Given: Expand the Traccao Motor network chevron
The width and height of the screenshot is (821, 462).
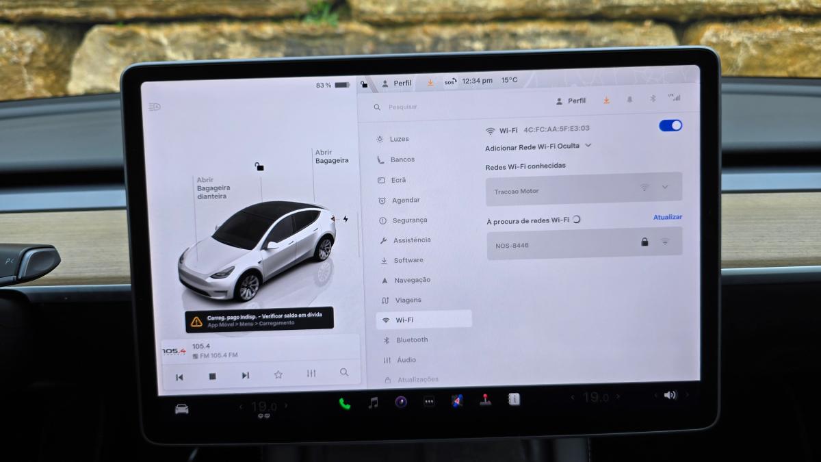Looking at the screenshot, I should click(665, 187).
